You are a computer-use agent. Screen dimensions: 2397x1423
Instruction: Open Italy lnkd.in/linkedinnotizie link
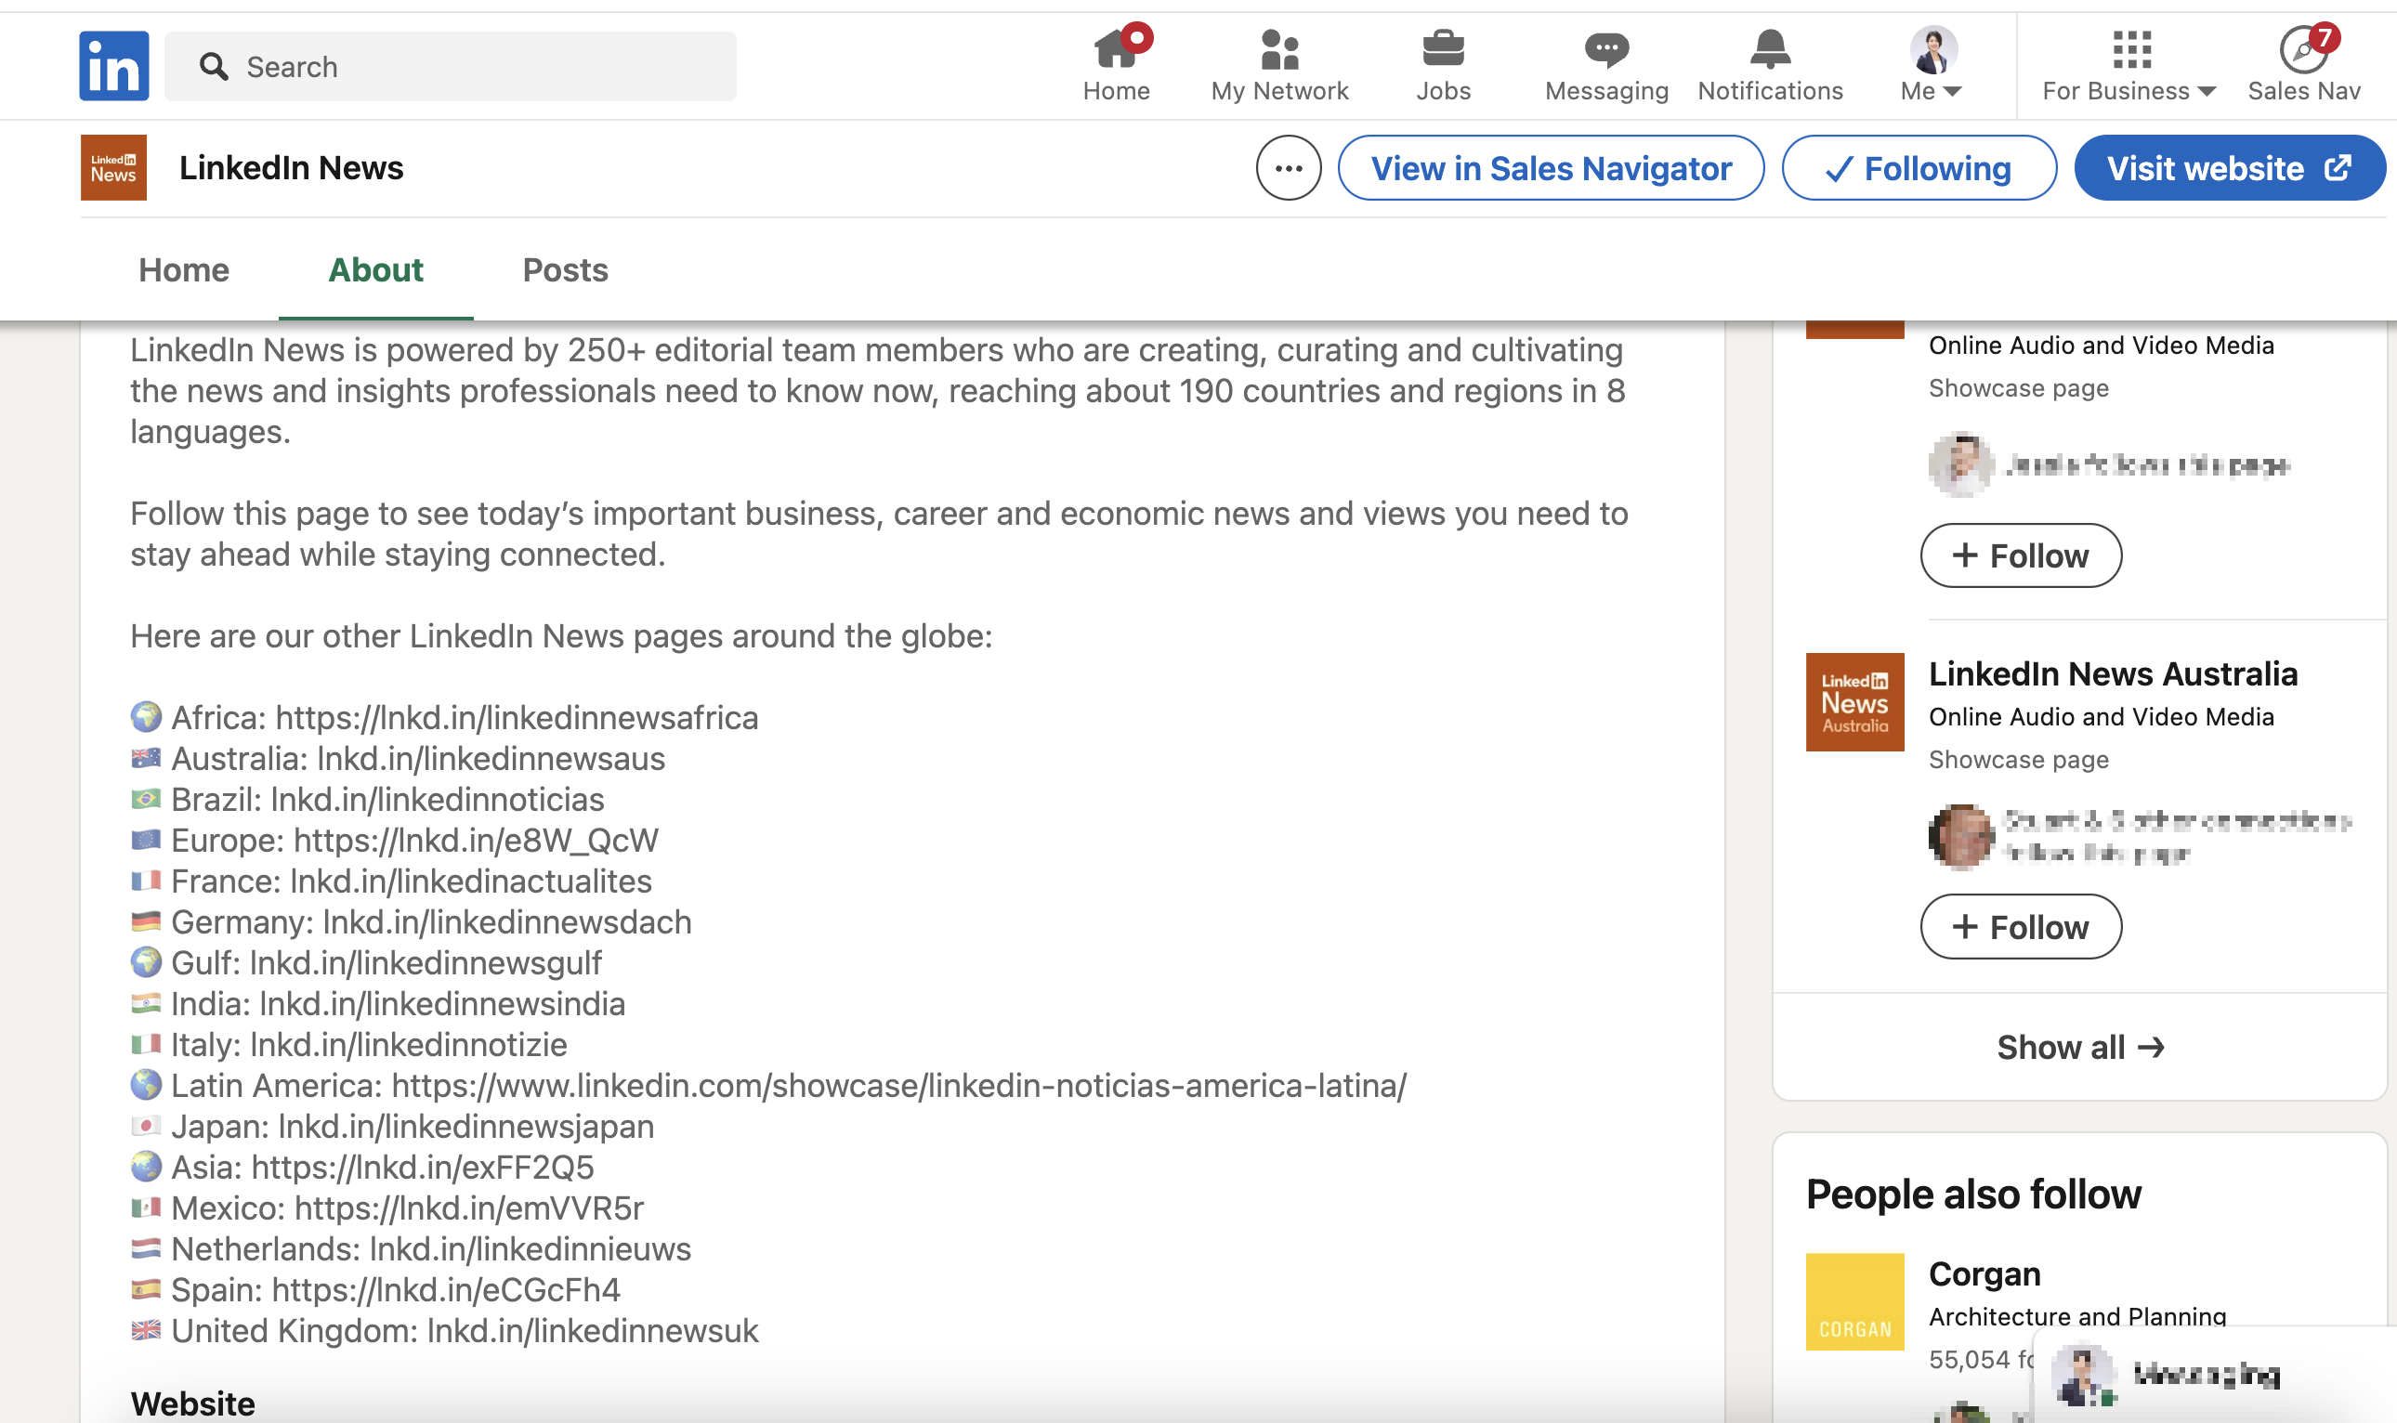coord(409,1044)
